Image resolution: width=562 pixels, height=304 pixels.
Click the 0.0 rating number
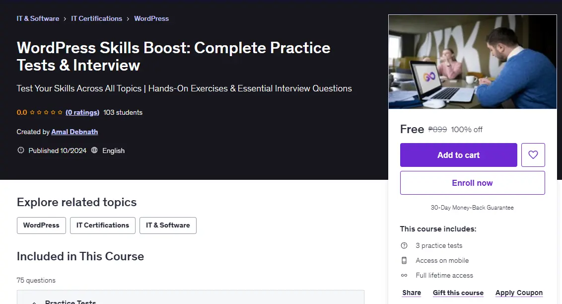pos(21,113)
